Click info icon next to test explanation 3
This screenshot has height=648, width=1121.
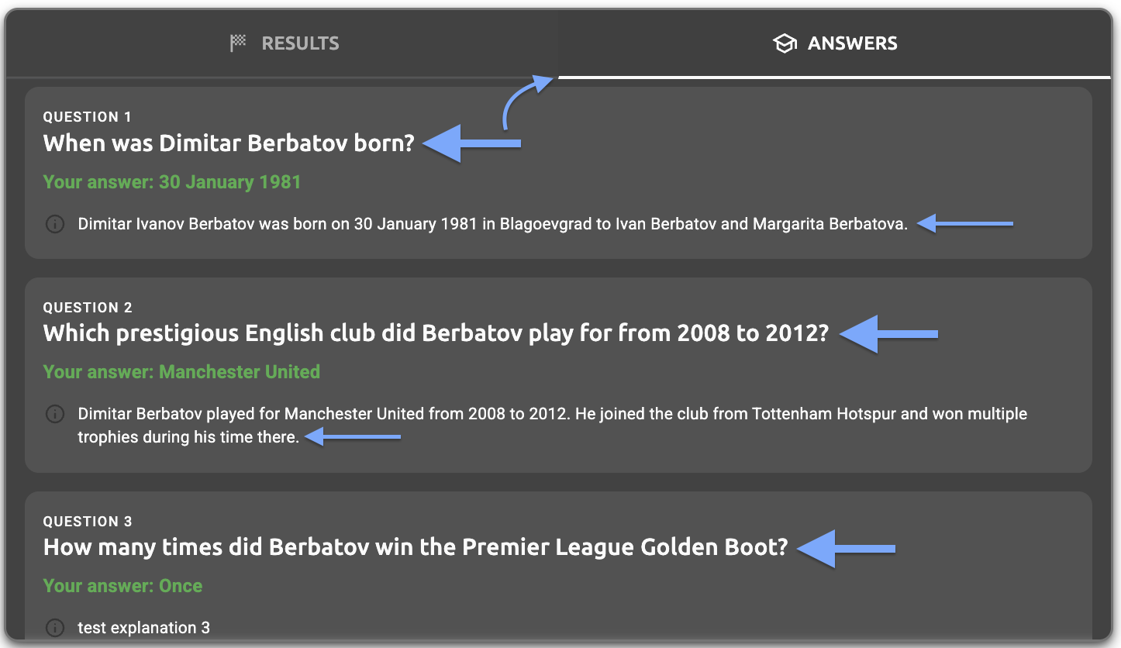click(x=55, y=627)
